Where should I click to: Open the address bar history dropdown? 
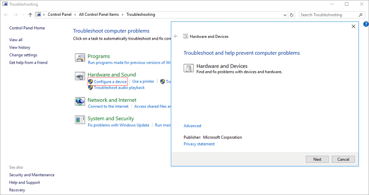(285, 15)
